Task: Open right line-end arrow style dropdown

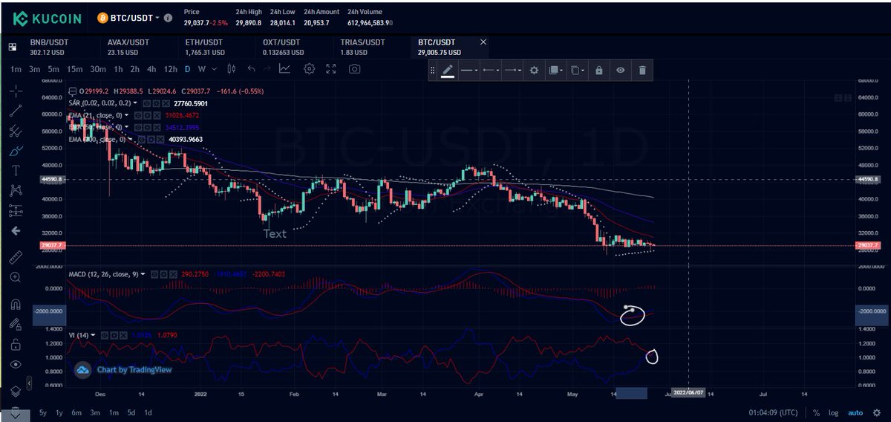Action: pyautogui.click(x=512, y=71)
